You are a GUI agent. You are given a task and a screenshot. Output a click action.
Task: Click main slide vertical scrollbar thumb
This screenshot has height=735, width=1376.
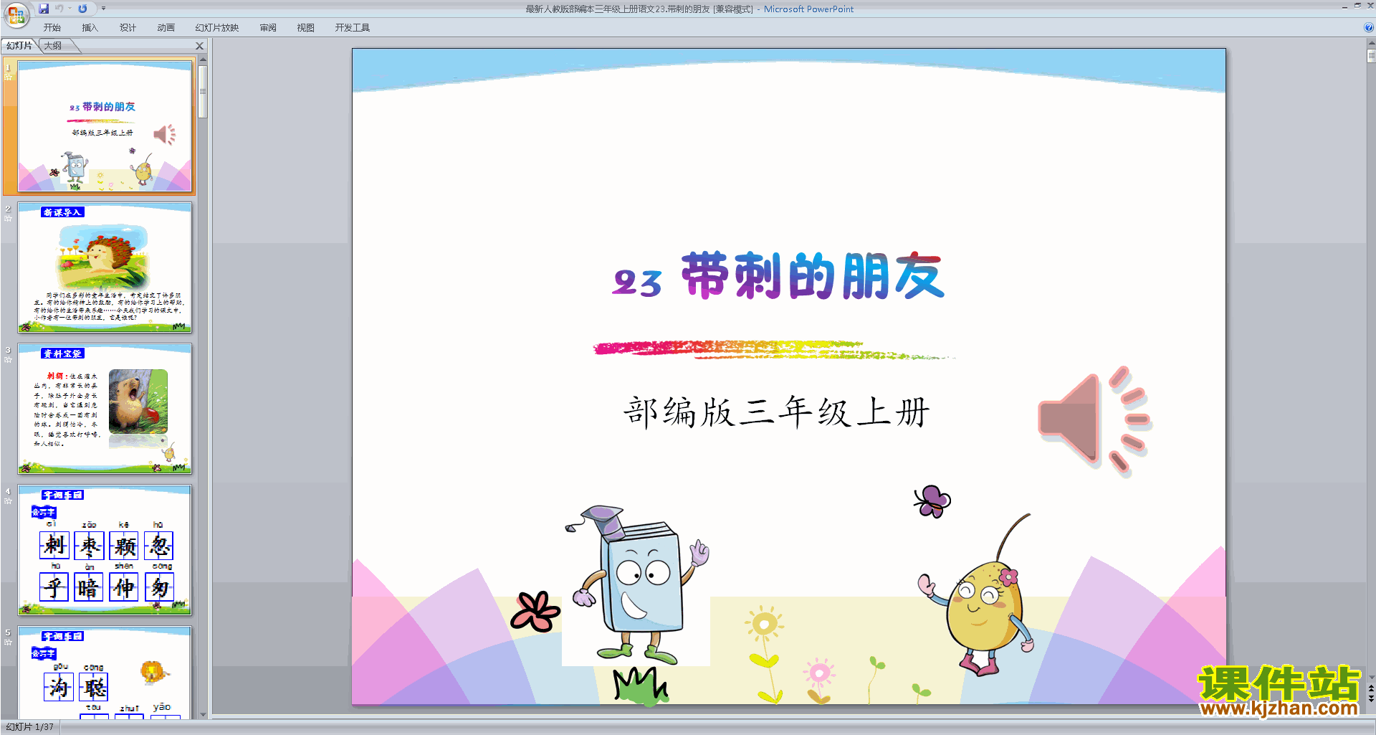click(x=1371, y=55)
